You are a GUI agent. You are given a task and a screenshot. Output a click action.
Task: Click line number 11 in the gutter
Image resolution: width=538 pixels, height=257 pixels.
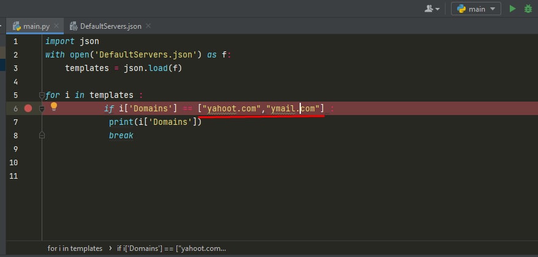pos(13,176)
